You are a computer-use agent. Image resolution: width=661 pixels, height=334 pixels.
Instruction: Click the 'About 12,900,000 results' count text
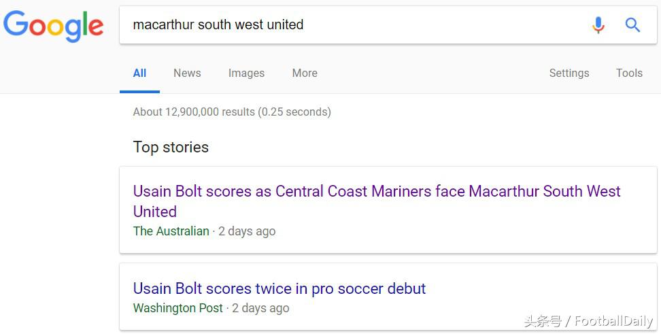tap(232, 112)
